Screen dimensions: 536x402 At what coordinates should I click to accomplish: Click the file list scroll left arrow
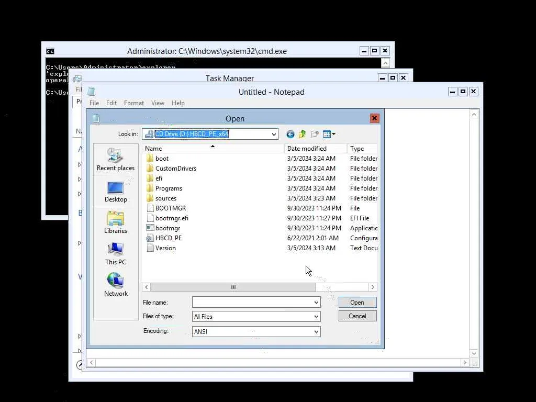[x=147, y=287]
